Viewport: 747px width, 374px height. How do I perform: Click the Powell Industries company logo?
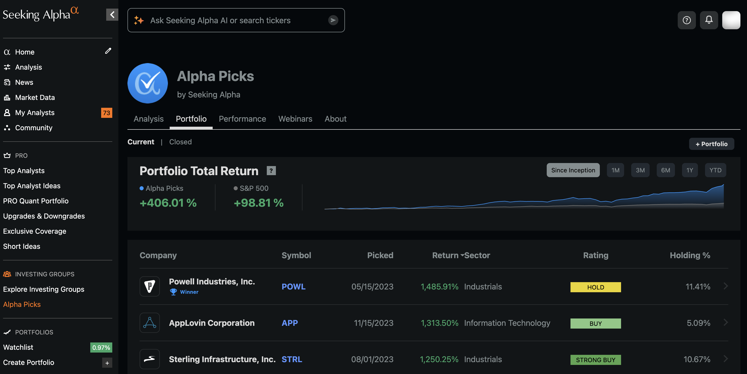click(x=150, y=286)
